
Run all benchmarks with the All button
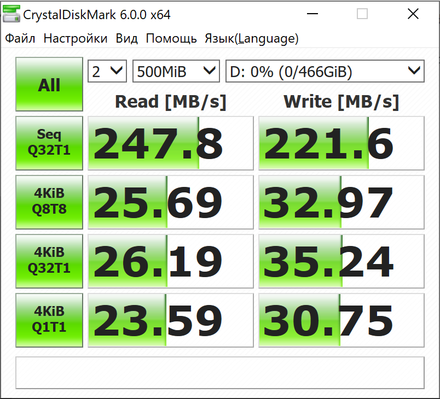pyautogui.click(x=49, y=84)
